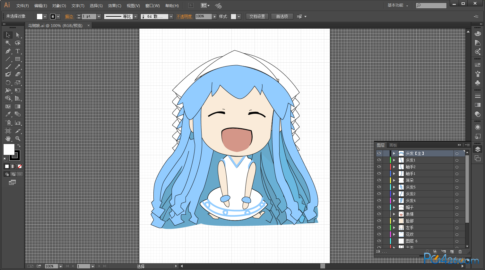Open the 窗口(W) menu

click(152, 6)
